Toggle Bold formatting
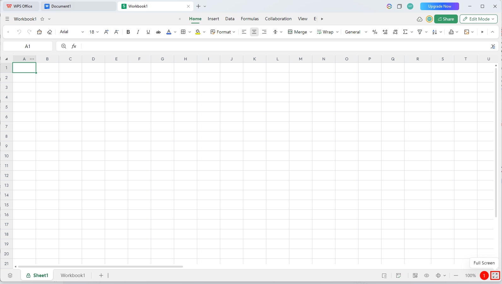The image size is (502, 284). [128, 32]
